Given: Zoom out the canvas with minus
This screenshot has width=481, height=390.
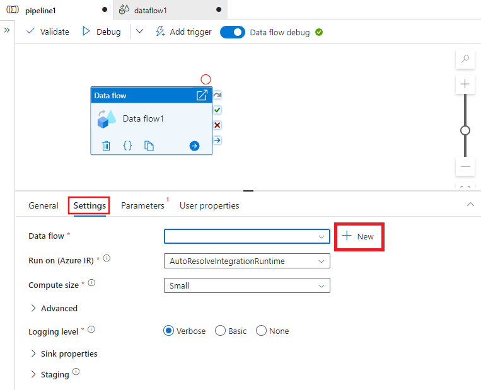Looking at the screenshot, I should pyautogui.click(x=465, y=166).
